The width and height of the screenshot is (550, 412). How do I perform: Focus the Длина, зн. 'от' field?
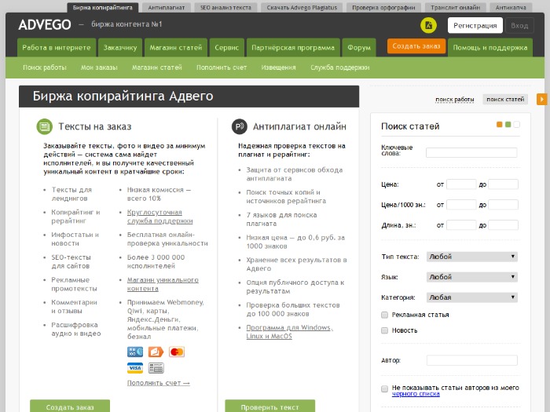461,225
